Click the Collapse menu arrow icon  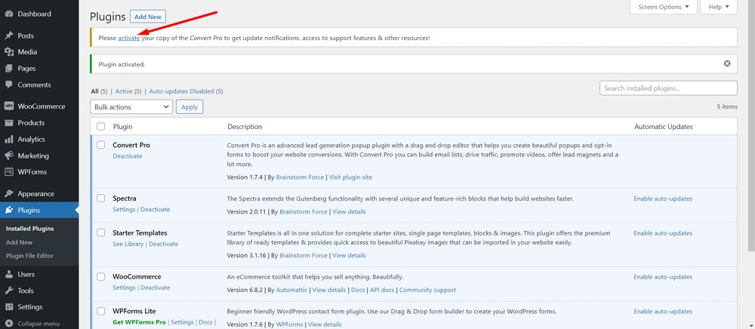pyautogui.click(x=8, y=324)
